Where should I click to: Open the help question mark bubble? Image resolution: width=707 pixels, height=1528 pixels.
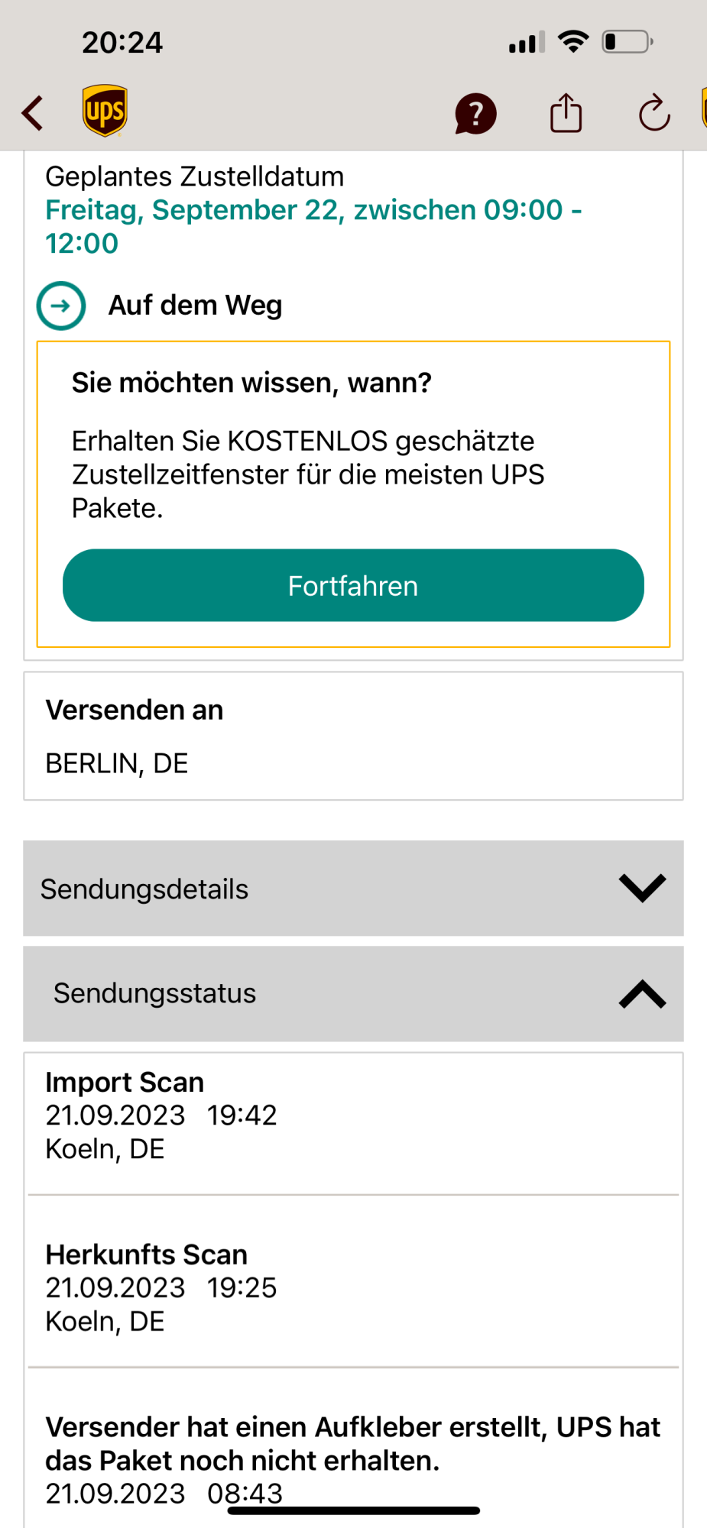pos(475,114)
